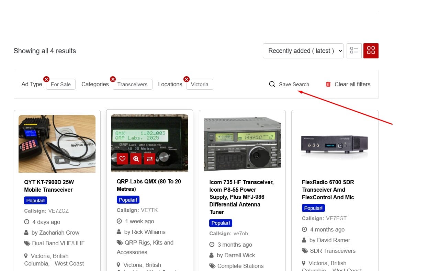
Task: Click callsign VE7TK text
Action: point(149,210)
